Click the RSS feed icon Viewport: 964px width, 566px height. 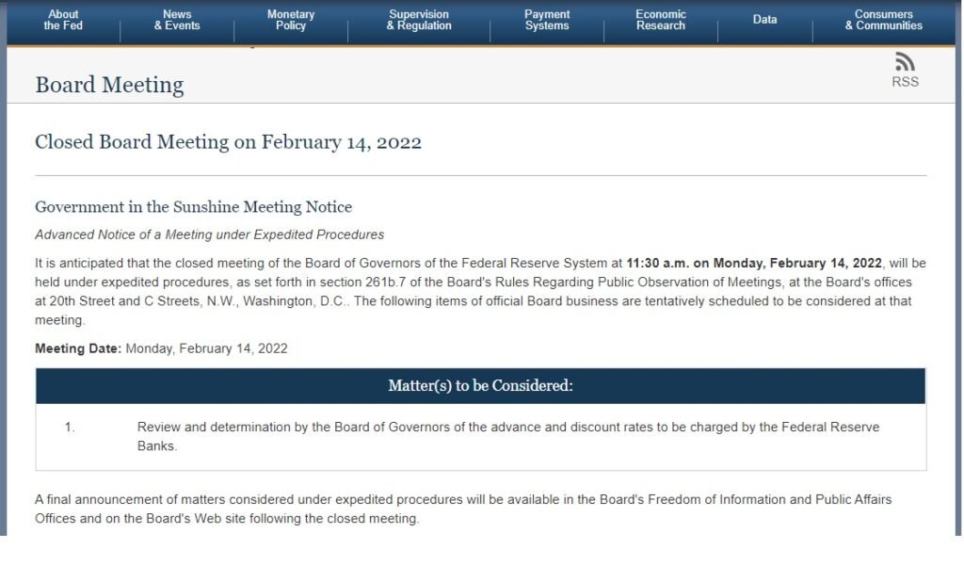click(905, 62)
